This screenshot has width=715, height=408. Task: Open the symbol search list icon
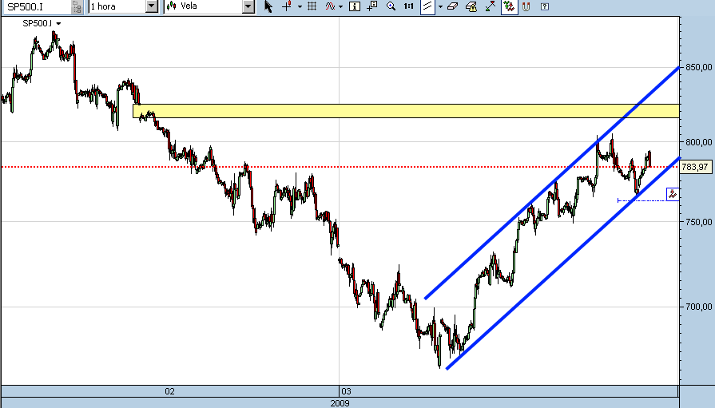tap(77, 6)
